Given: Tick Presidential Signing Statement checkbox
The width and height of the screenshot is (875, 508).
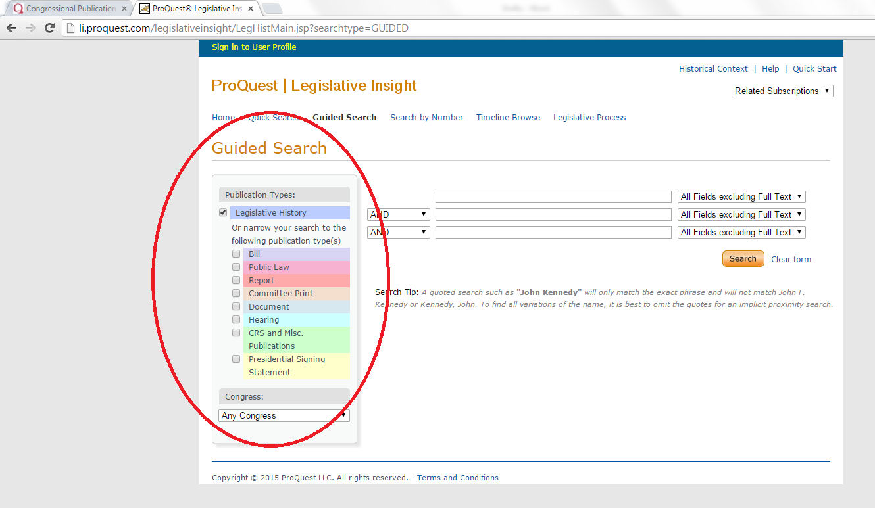Looking at the screenshot, I should tap(236, 359).
